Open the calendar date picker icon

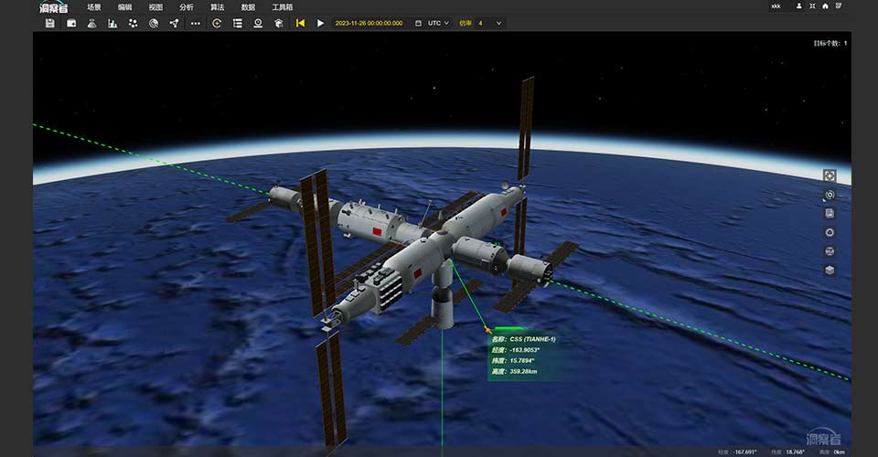418,23
